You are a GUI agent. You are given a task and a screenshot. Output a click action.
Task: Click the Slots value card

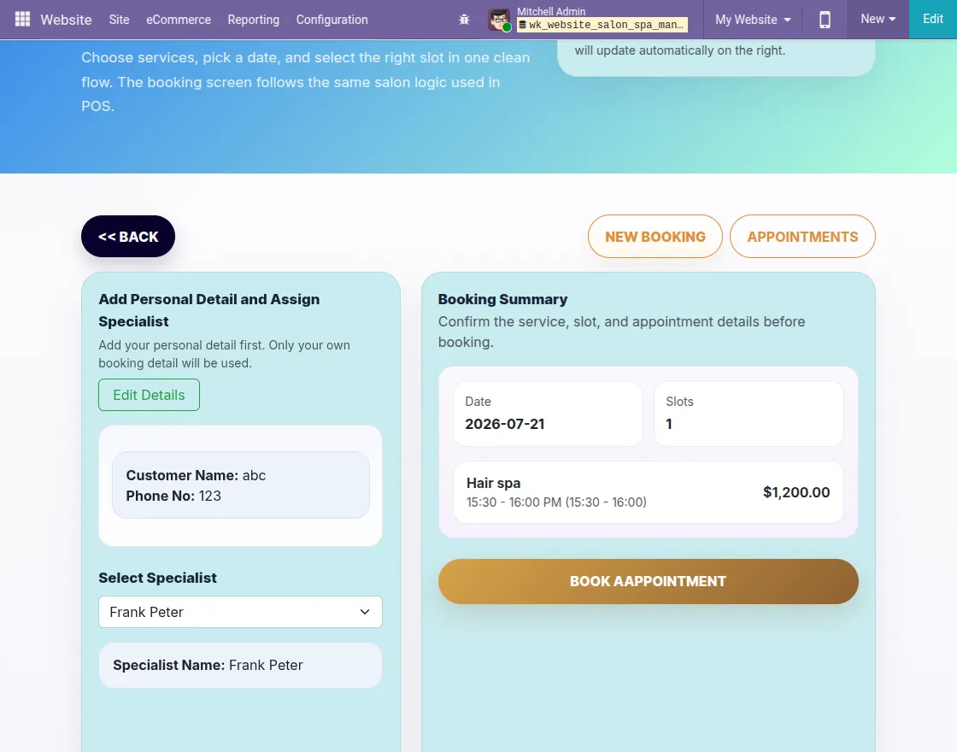pyautogui.click(x=749, y=414)
